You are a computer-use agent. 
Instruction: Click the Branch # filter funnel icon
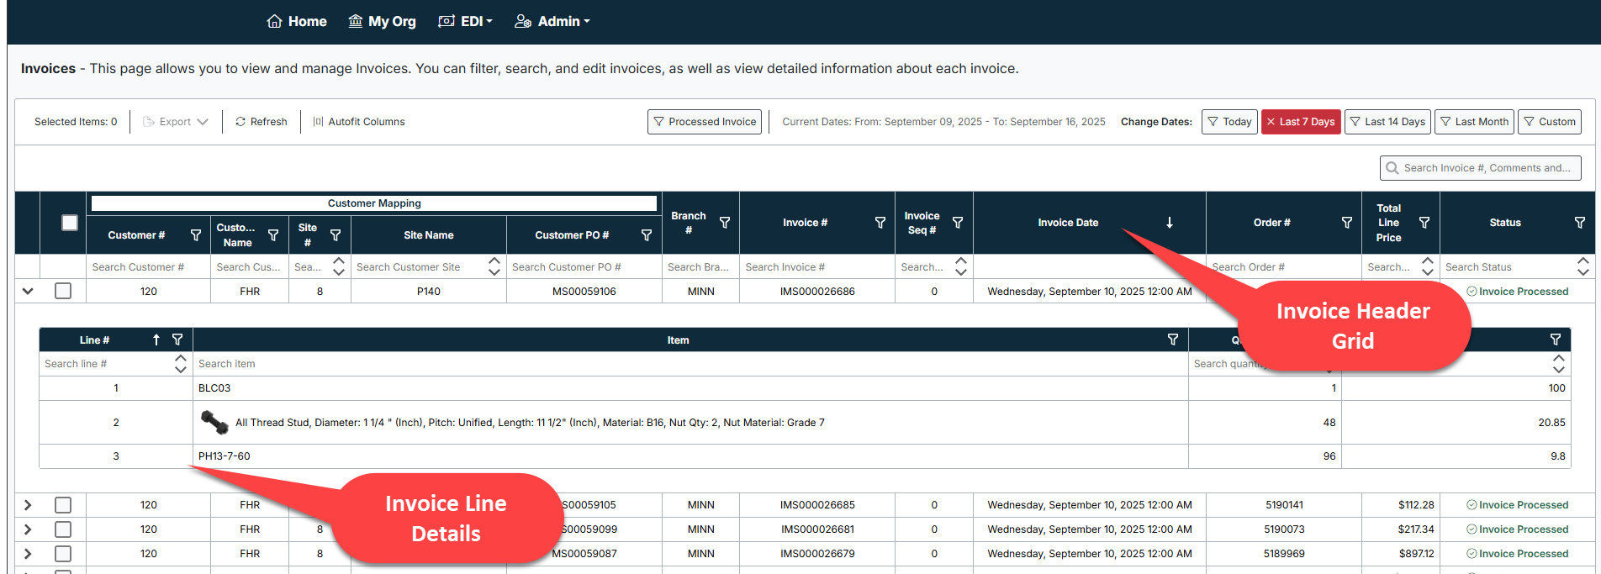tap(724, 223)
